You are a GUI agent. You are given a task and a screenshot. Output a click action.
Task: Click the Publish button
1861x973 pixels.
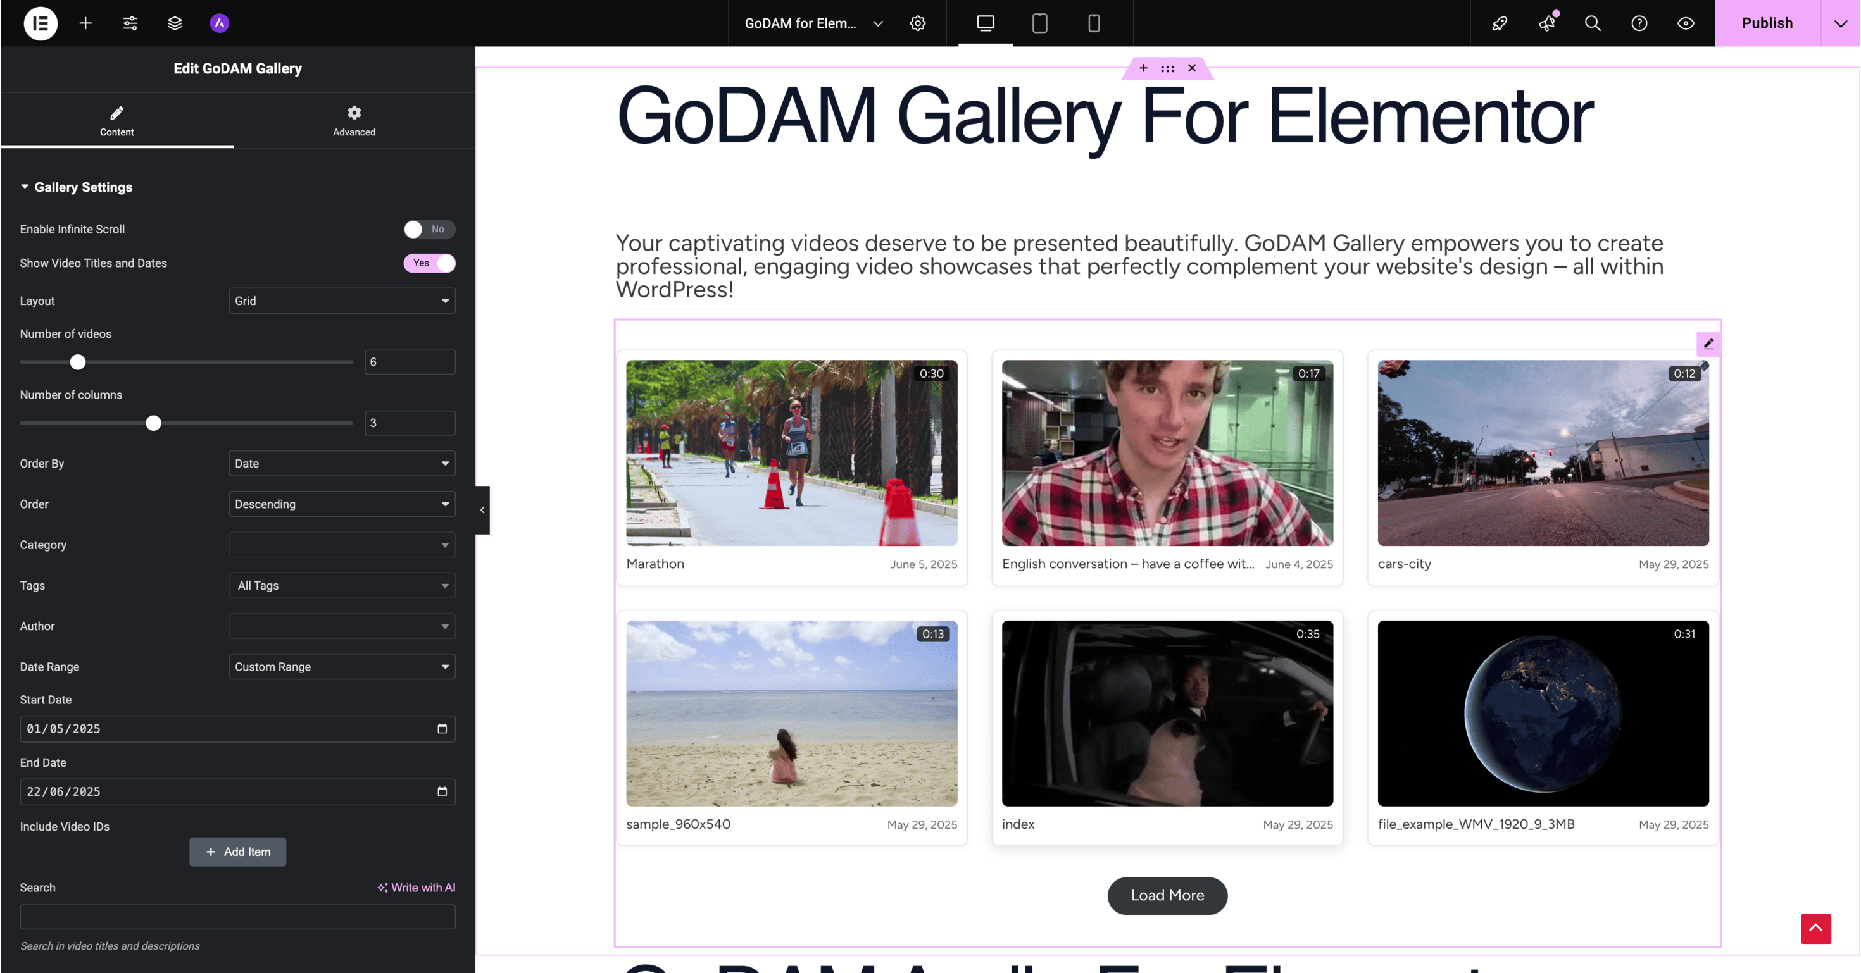pos(1767,23)
